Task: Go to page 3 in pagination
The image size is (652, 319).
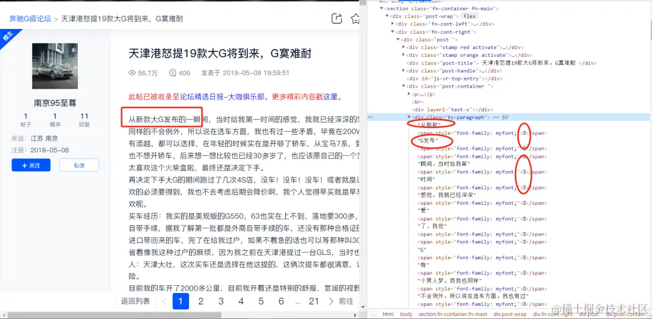Action: (221, 301)
